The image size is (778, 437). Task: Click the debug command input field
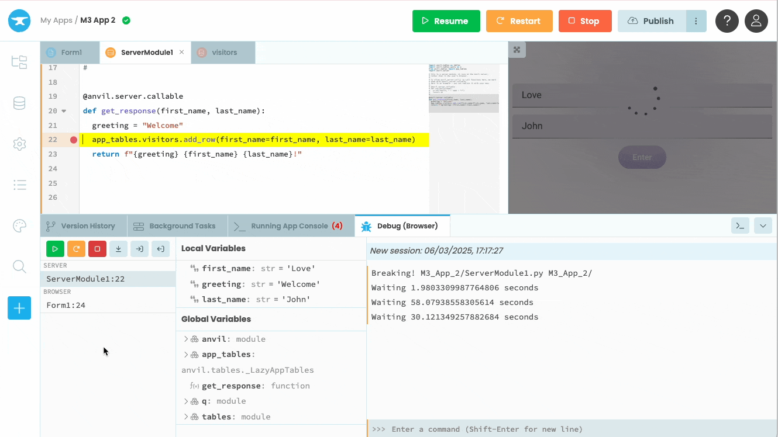[572, 429]
